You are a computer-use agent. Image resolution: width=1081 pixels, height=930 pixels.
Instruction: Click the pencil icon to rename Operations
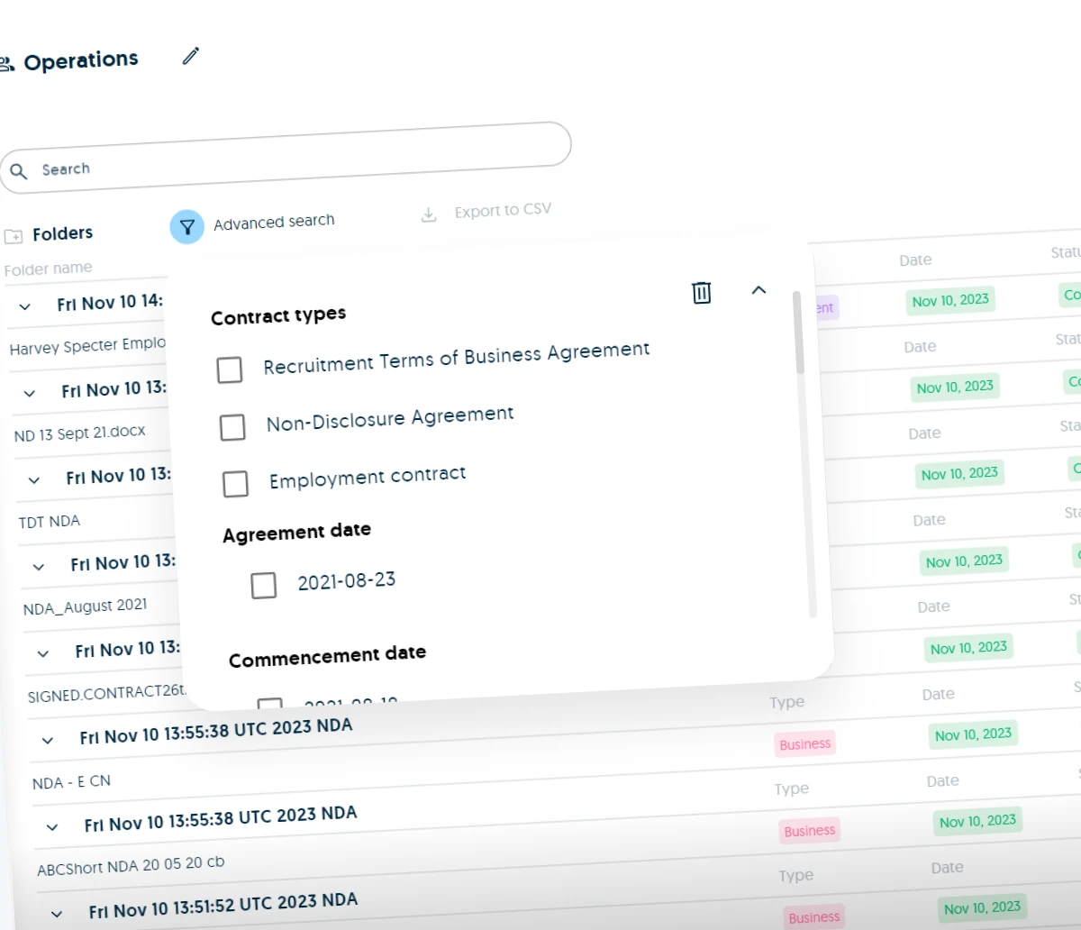(190, 56)
